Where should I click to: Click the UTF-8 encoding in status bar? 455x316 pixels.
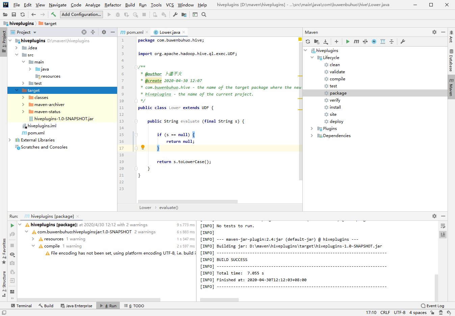400,312
